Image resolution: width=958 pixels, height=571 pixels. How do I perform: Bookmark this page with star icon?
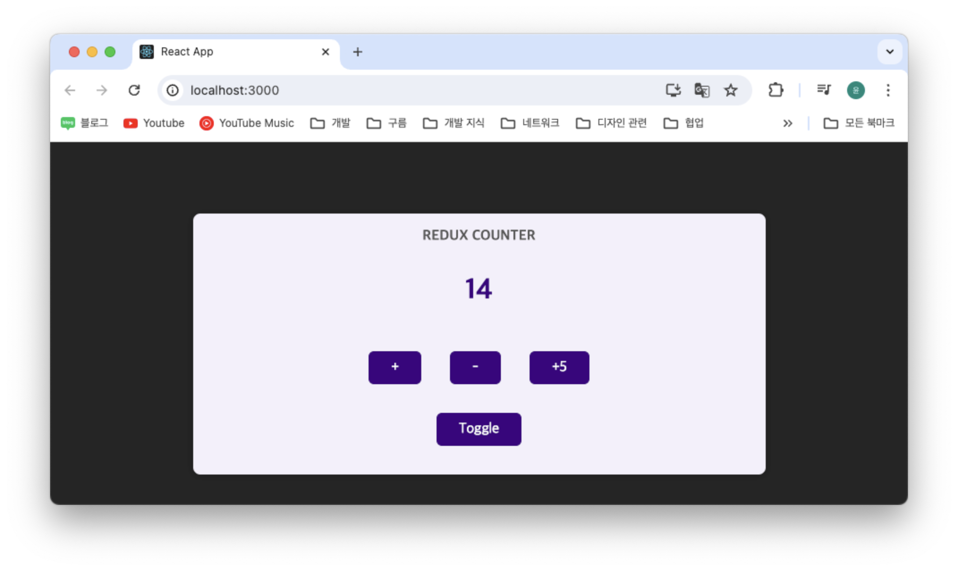pyautogui.click(x=731, y=90)
